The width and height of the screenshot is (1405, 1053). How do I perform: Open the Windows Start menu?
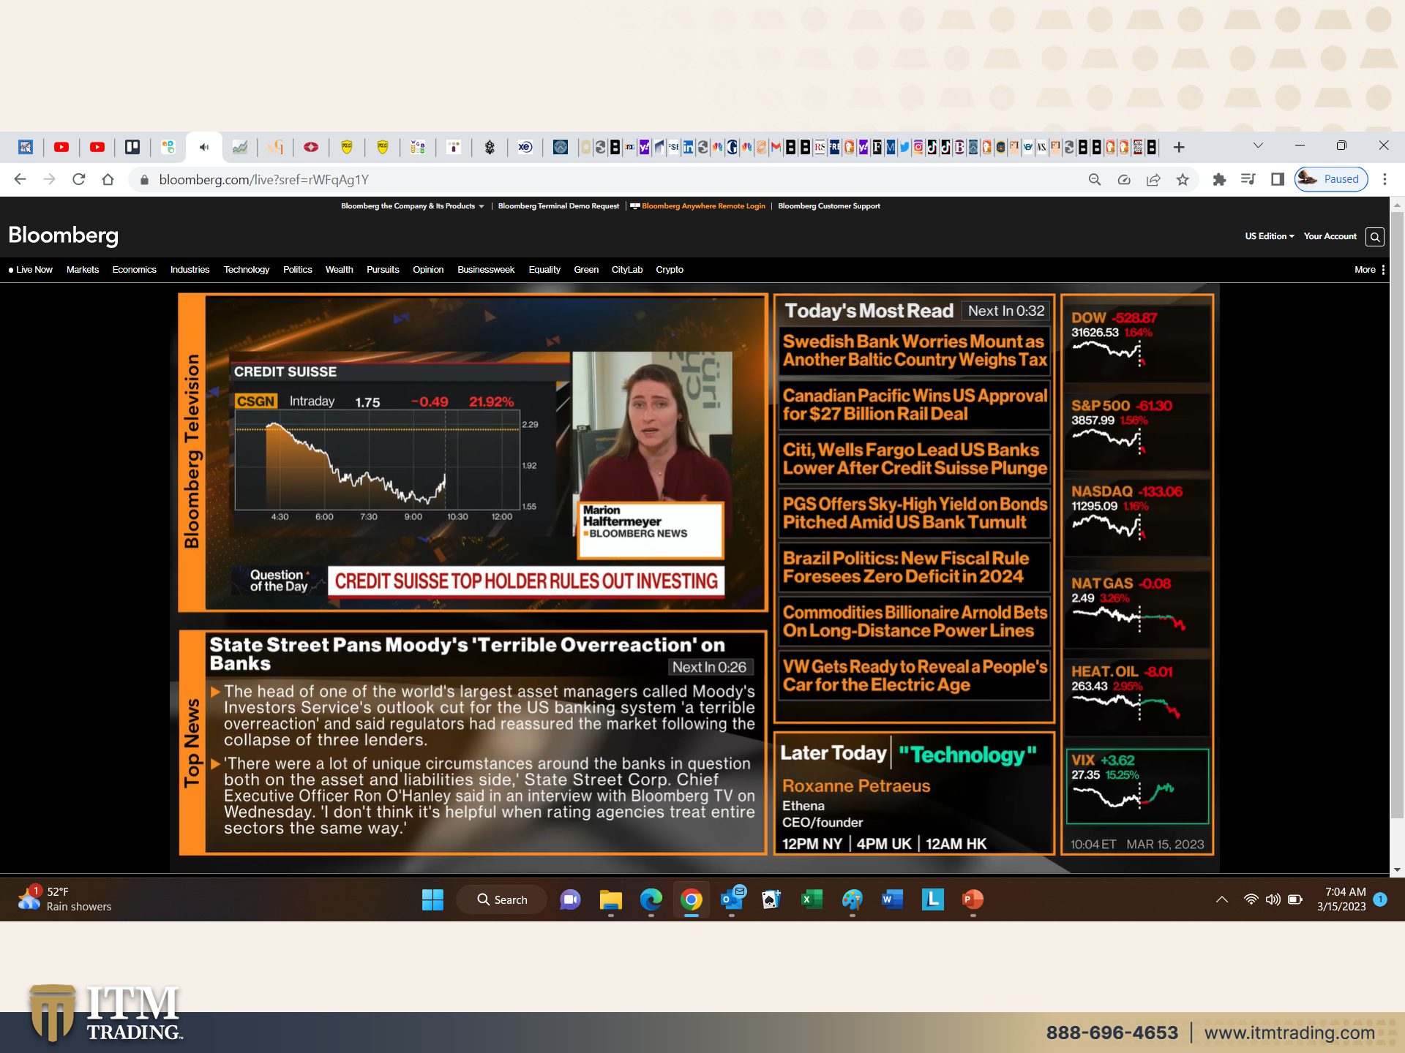[432, 899]
